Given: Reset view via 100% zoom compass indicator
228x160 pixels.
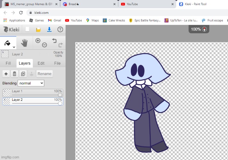Looking at the screenshot, I should click(x=199, y=29).
